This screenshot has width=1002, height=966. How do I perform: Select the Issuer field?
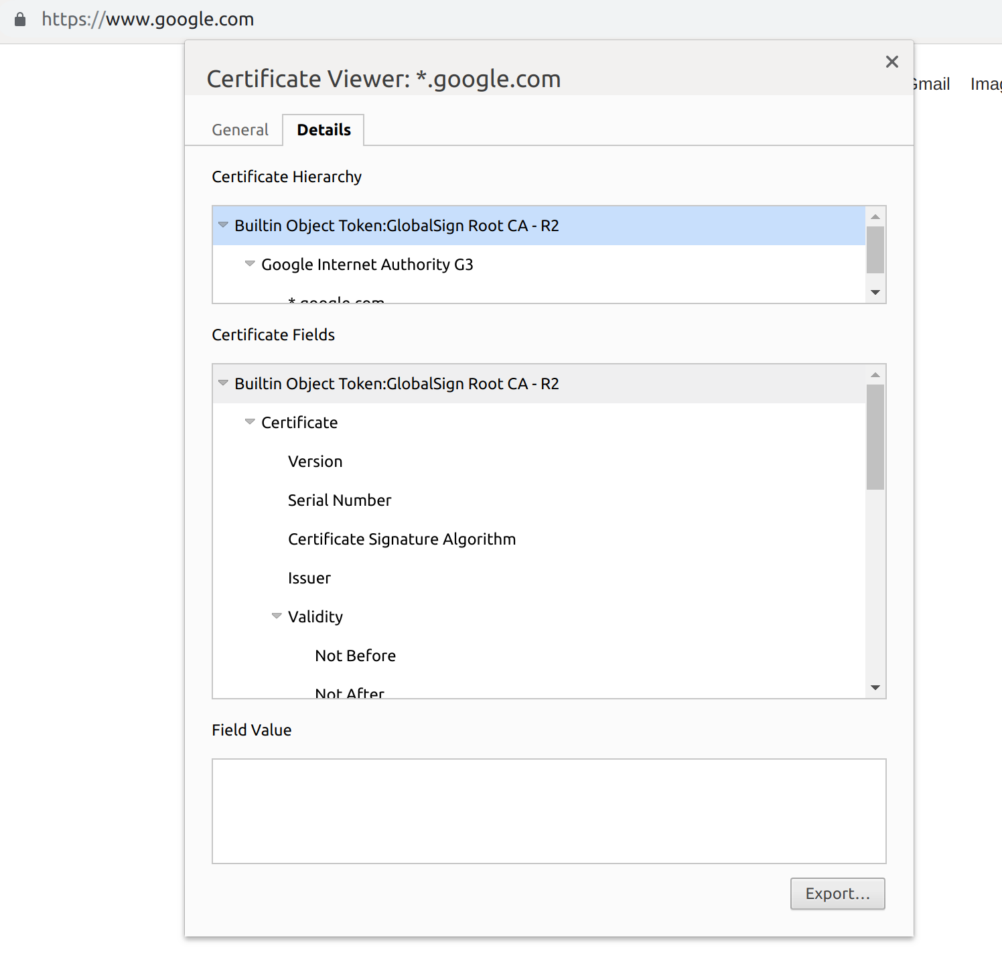(539, 578)
